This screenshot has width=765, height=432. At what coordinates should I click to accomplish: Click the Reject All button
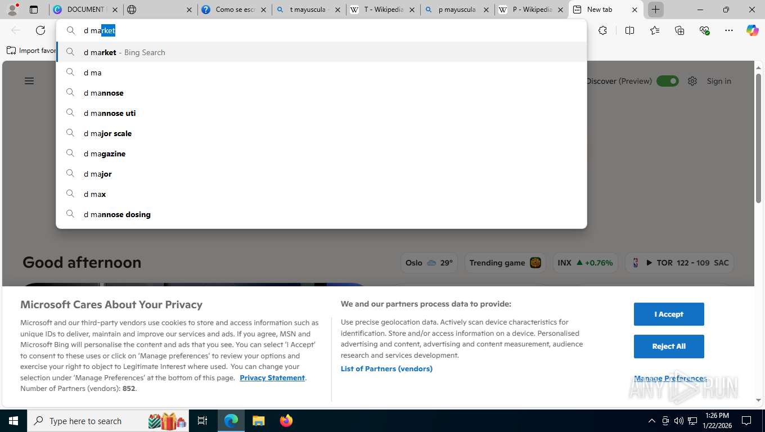(669, 346)
